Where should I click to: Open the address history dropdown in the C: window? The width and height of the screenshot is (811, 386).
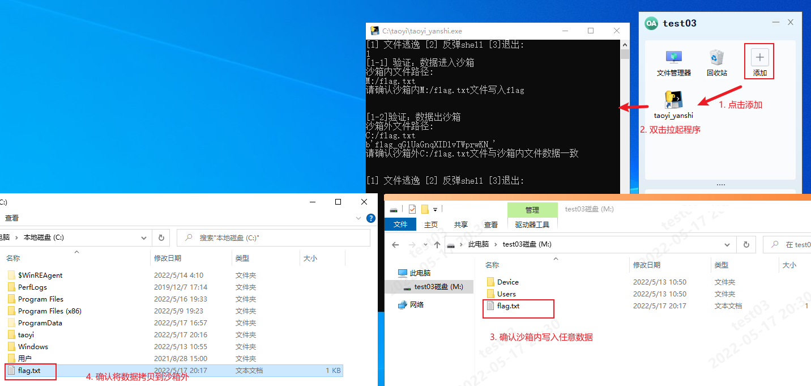[x=144, y=238]
